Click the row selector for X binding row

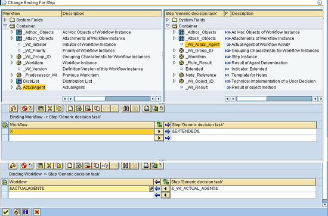click(5, 132)
